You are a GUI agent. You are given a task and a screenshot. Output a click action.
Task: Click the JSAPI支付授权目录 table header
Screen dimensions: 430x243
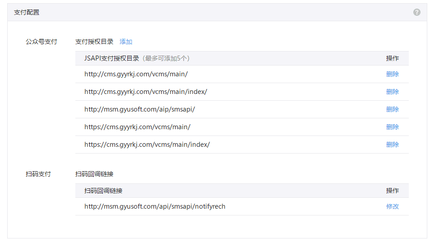111,58
